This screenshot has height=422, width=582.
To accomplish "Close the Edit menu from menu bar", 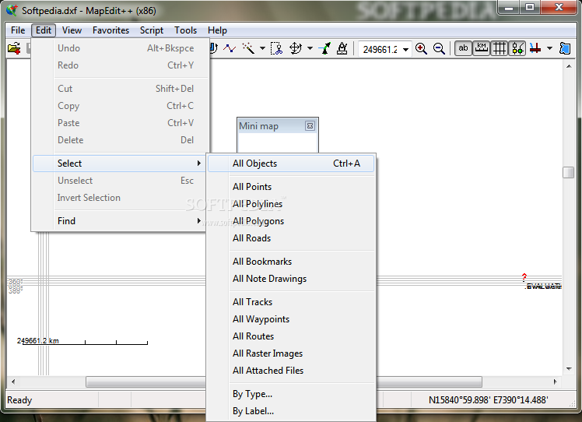I will pos(44,30).
